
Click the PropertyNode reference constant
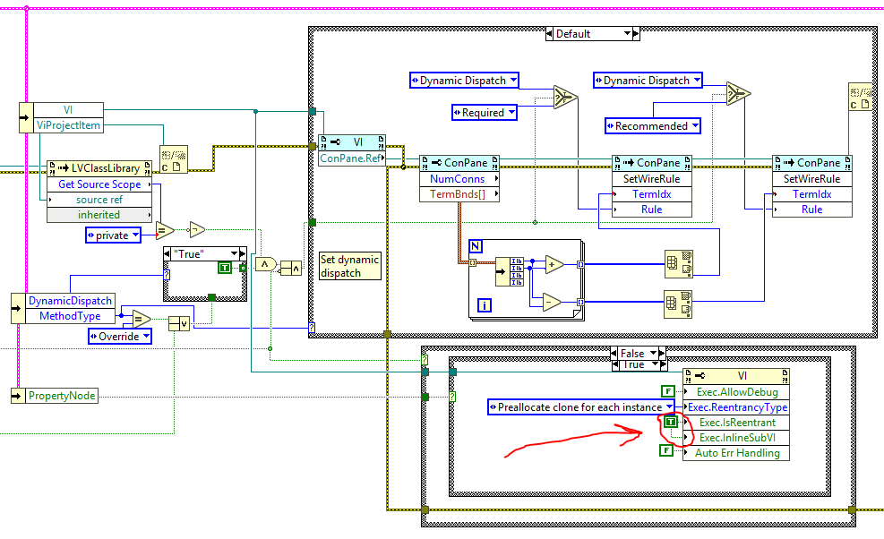(x=54, y=396)
